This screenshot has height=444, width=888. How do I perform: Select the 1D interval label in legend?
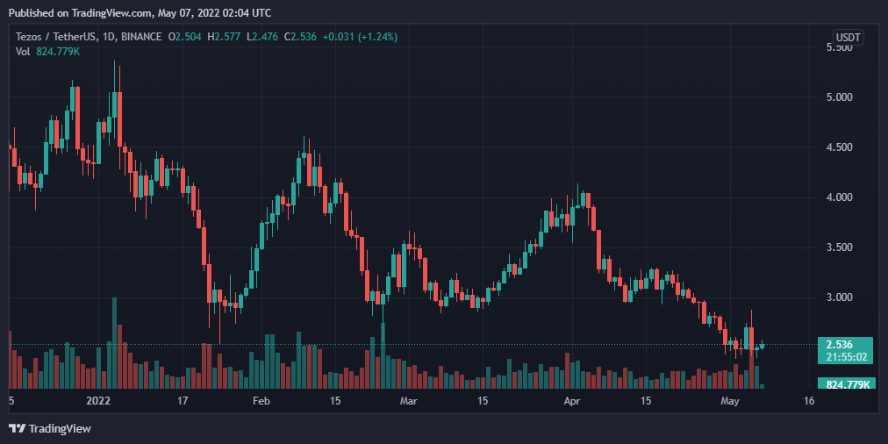(111, 37)
